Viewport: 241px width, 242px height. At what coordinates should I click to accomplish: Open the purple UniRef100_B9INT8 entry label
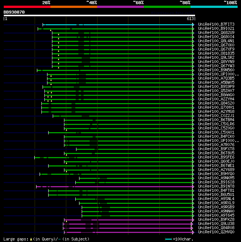[x=216, y=187]
